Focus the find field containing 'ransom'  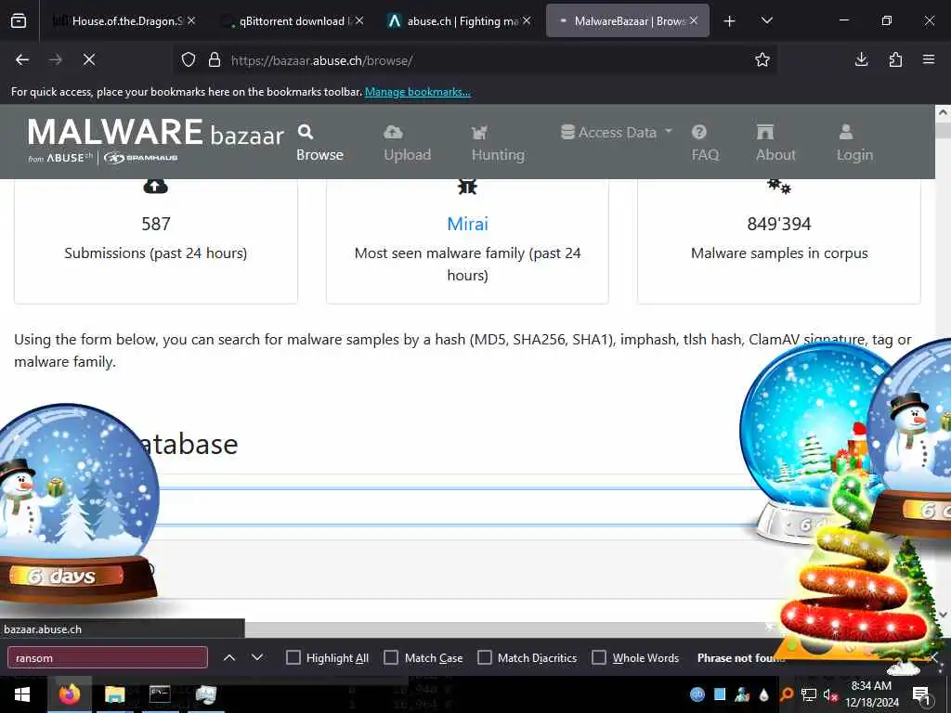click(x=108, y=658)
